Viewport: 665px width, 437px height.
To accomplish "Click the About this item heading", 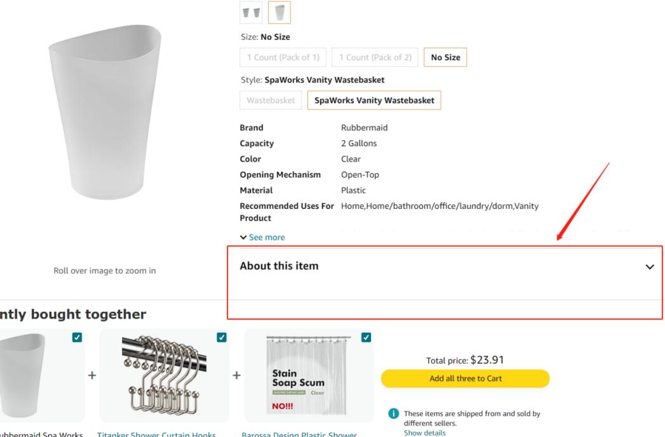I will point(279,266).
